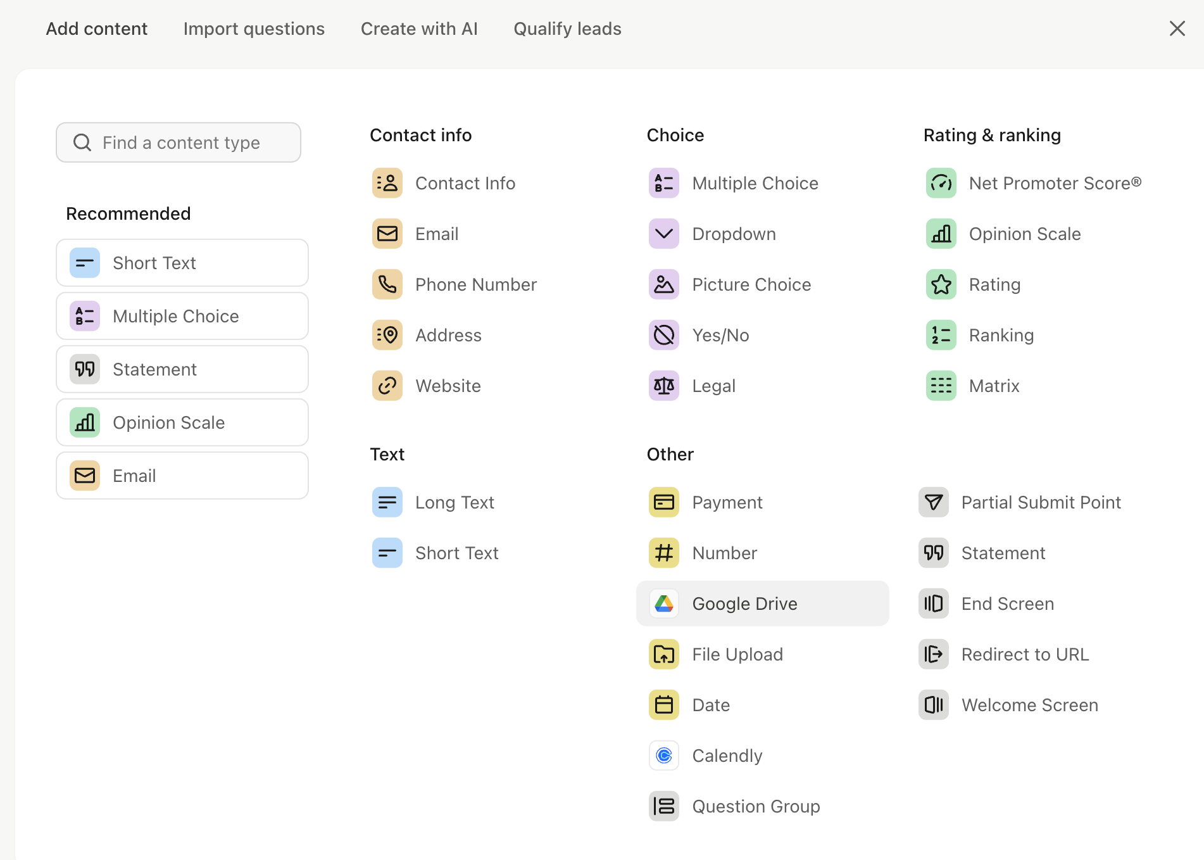Image resolution: width=1204 pixels, height=860 pixels.
Task: Click the Short Text icon in Text section
Action: 387,553
